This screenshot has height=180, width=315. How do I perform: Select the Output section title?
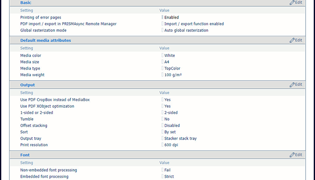[x=28, y=85]
